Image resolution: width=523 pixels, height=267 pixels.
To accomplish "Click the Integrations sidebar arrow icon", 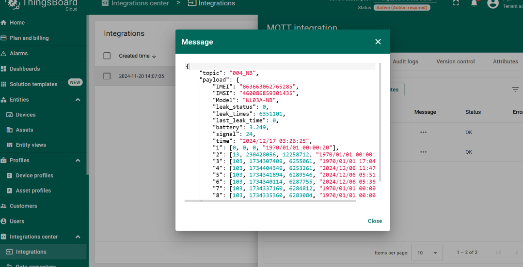I will pos(10,252).
